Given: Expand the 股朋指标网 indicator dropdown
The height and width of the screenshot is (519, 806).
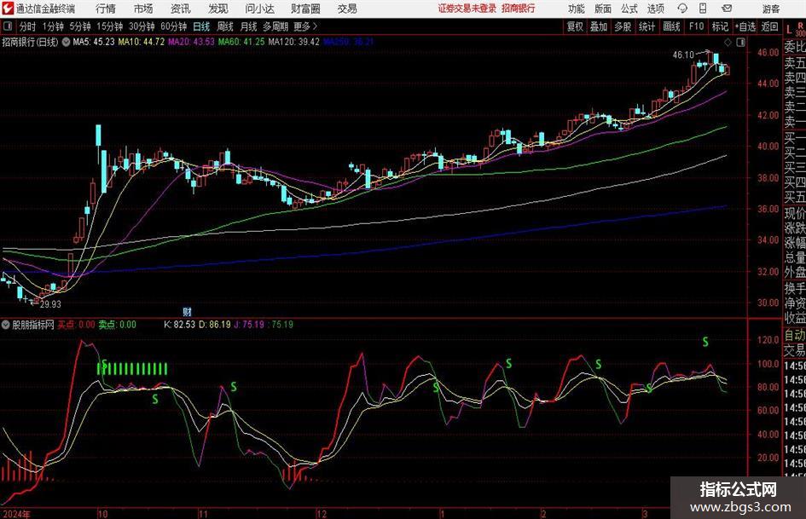Looking at the screenshot, I should click(6, 324).
